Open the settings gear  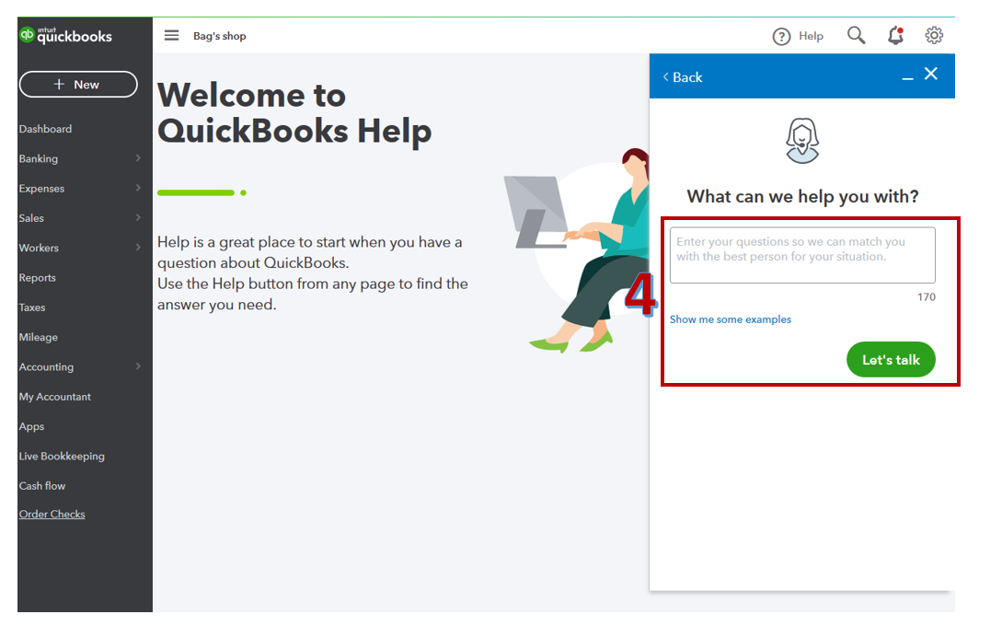coord(934,35)
